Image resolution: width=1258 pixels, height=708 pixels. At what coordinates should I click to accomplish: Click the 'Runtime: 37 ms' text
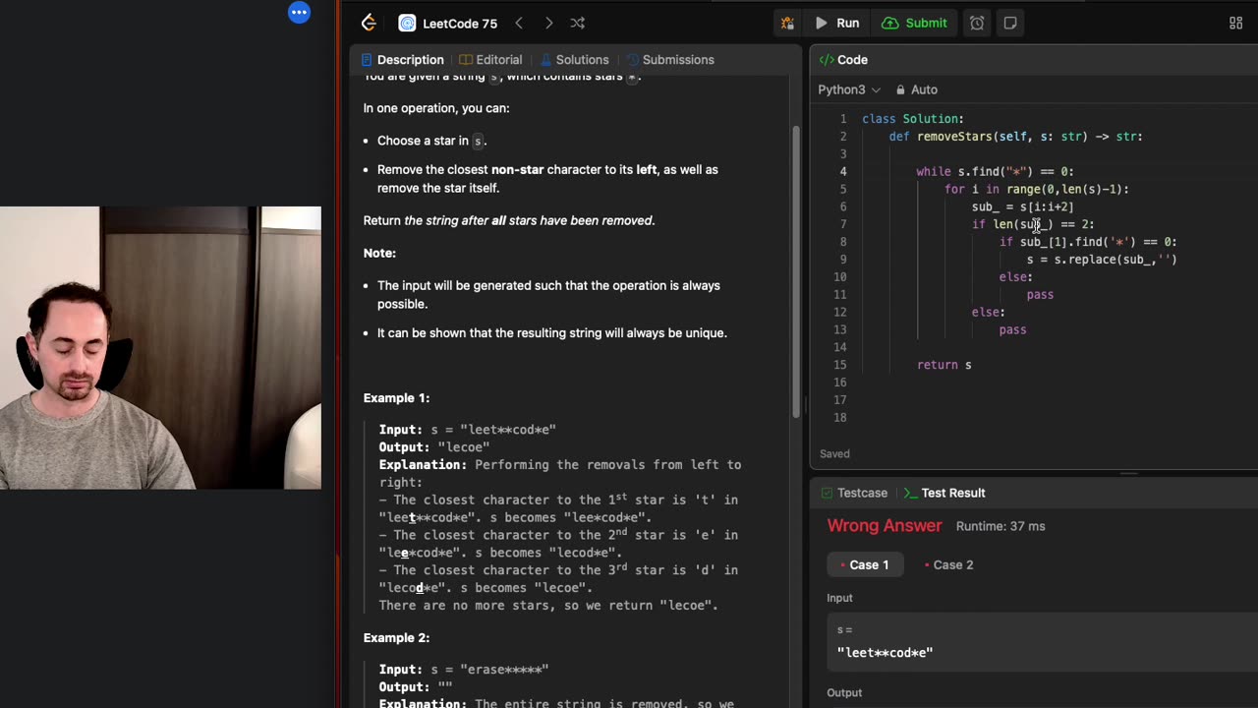pyautogui.click(x=1000, y=526)
